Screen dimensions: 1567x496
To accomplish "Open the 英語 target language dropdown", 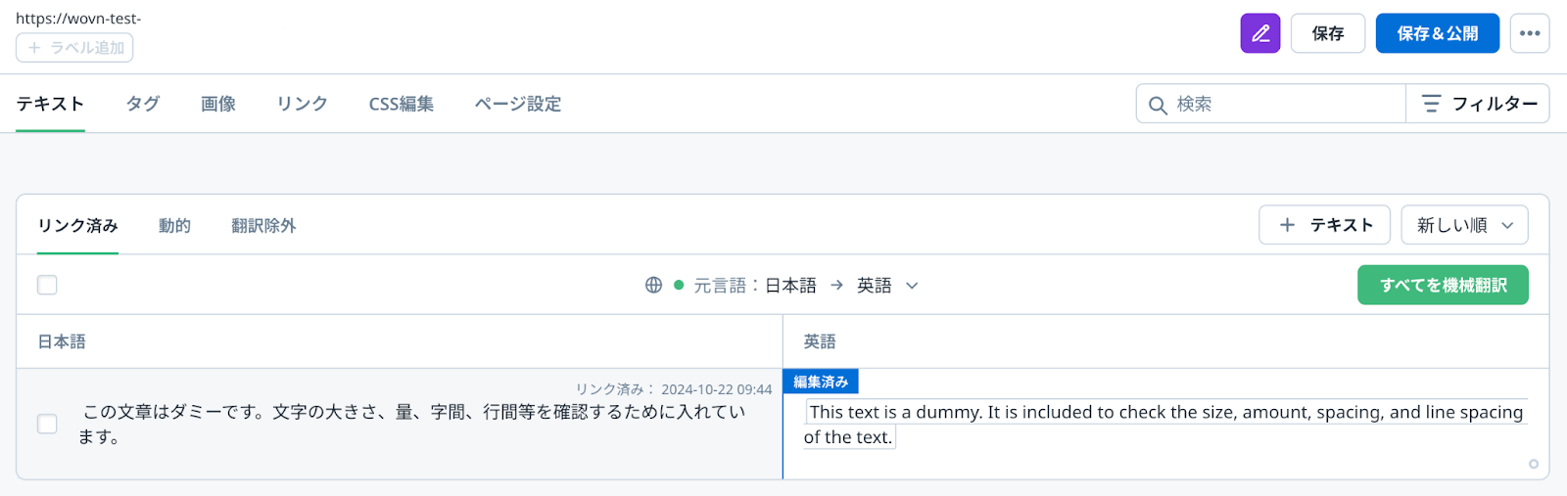I will [x=886, y=285].
